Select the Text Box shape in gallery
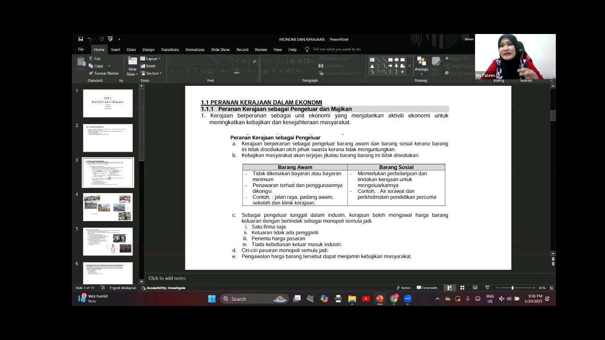 (x=372, y=60)
